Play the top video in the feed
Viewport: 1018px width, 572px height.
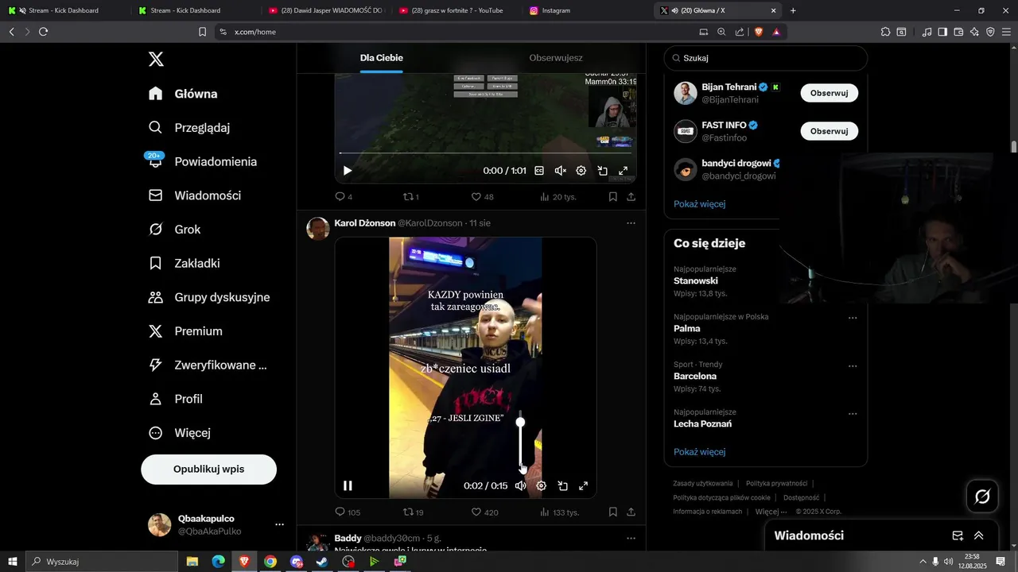click(x=348, y=171)
